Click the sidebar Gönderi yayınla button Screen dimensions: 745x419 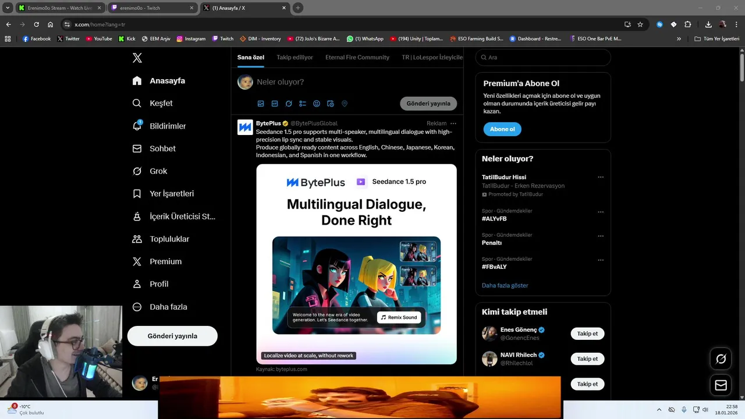coord(172,336)
